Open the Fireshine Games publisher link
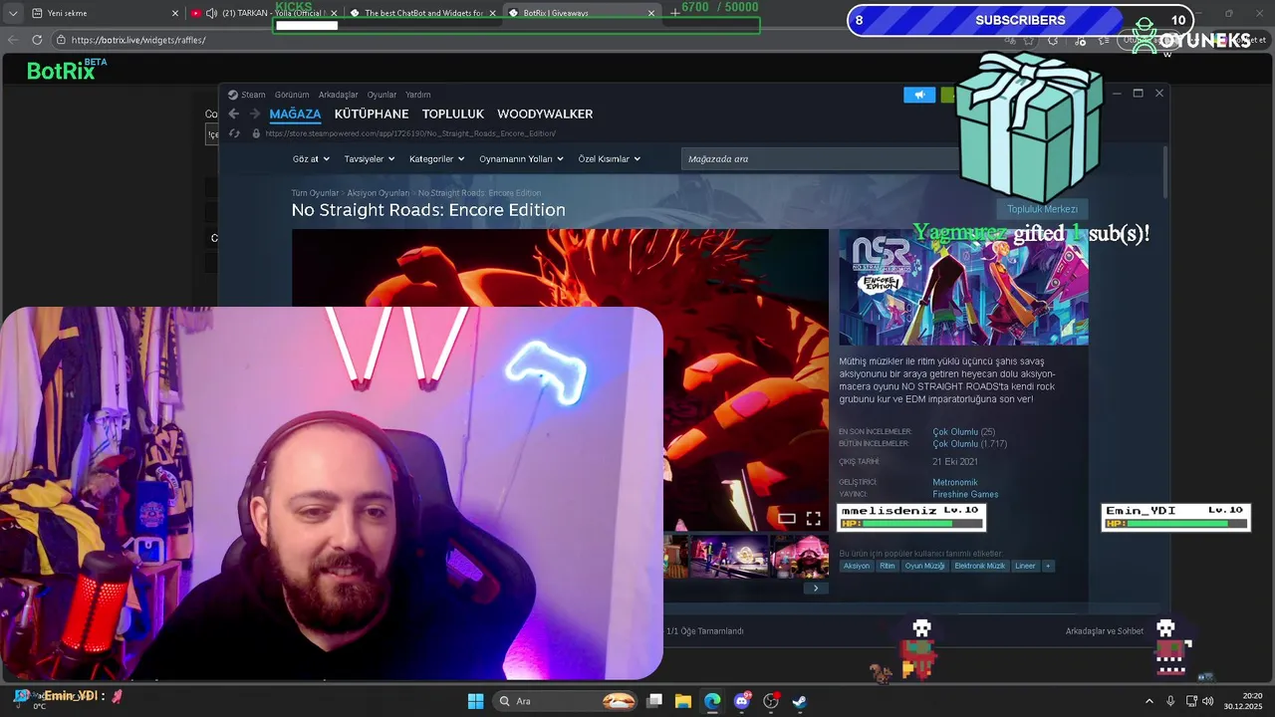Viewport: 1275px width, 717px height. click(x=965, y=494)
